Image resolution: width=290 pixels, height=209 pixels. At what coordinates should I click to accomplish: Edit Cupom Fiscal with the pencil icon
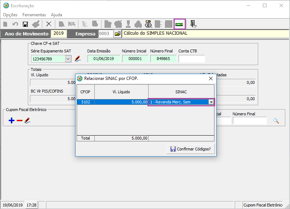[x=27, y=120]
